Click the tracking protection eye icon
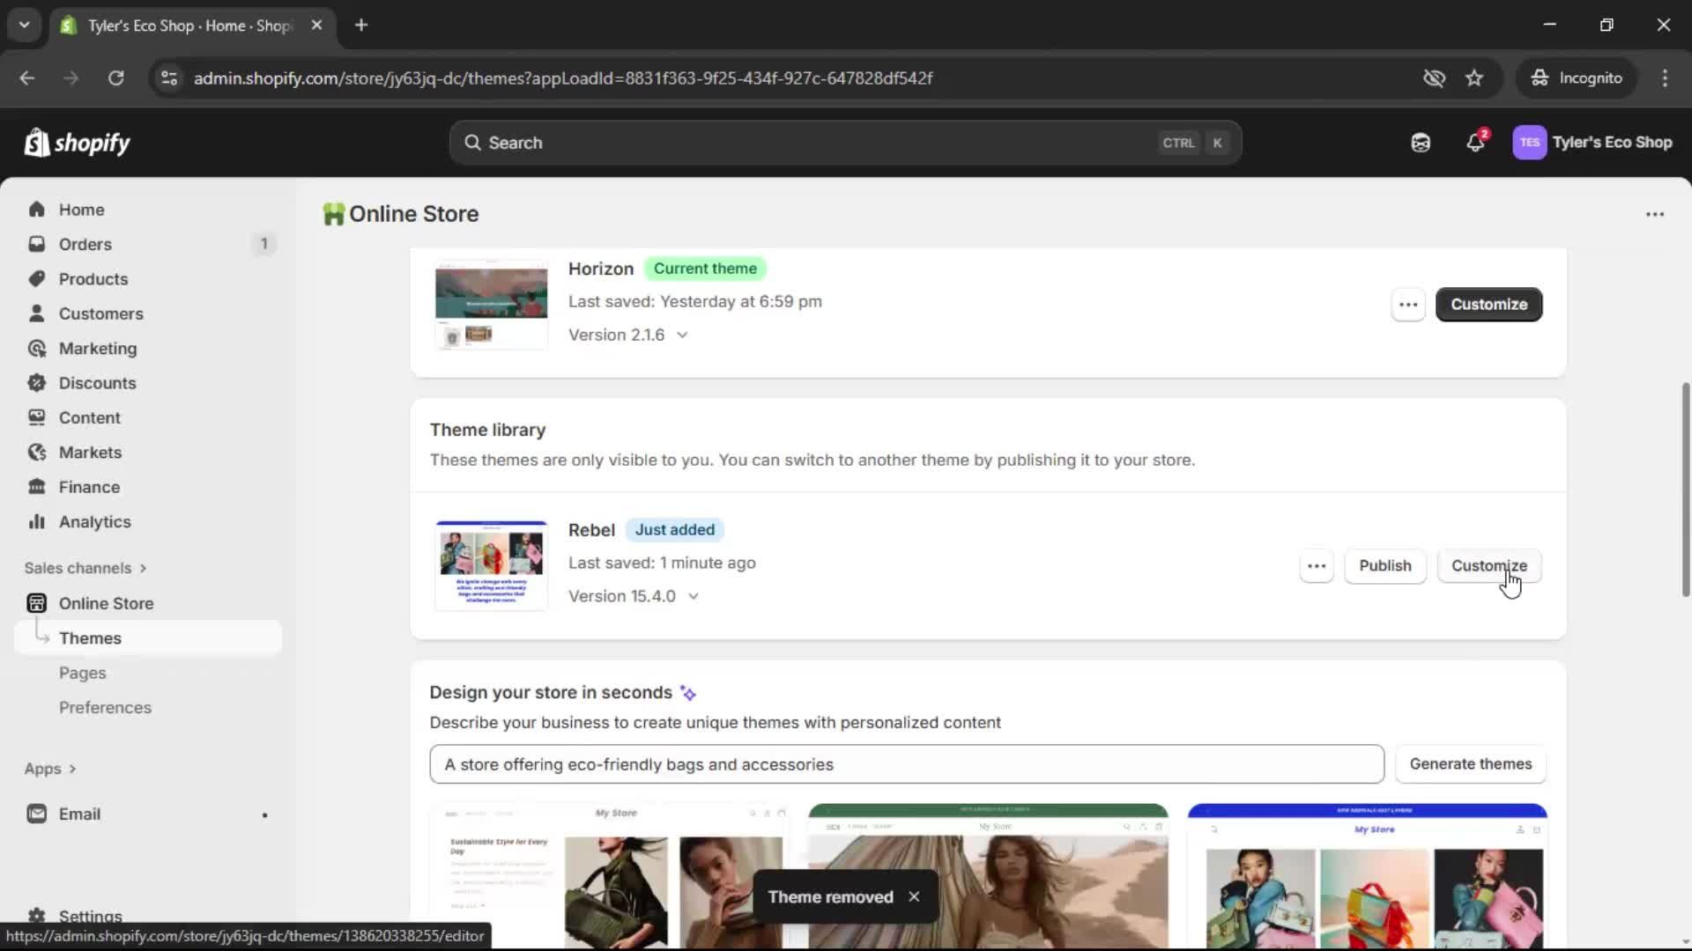 tap(1434, 77)
